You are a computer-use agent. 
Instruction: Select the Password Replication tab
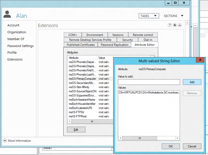click(x=114, y=45)
